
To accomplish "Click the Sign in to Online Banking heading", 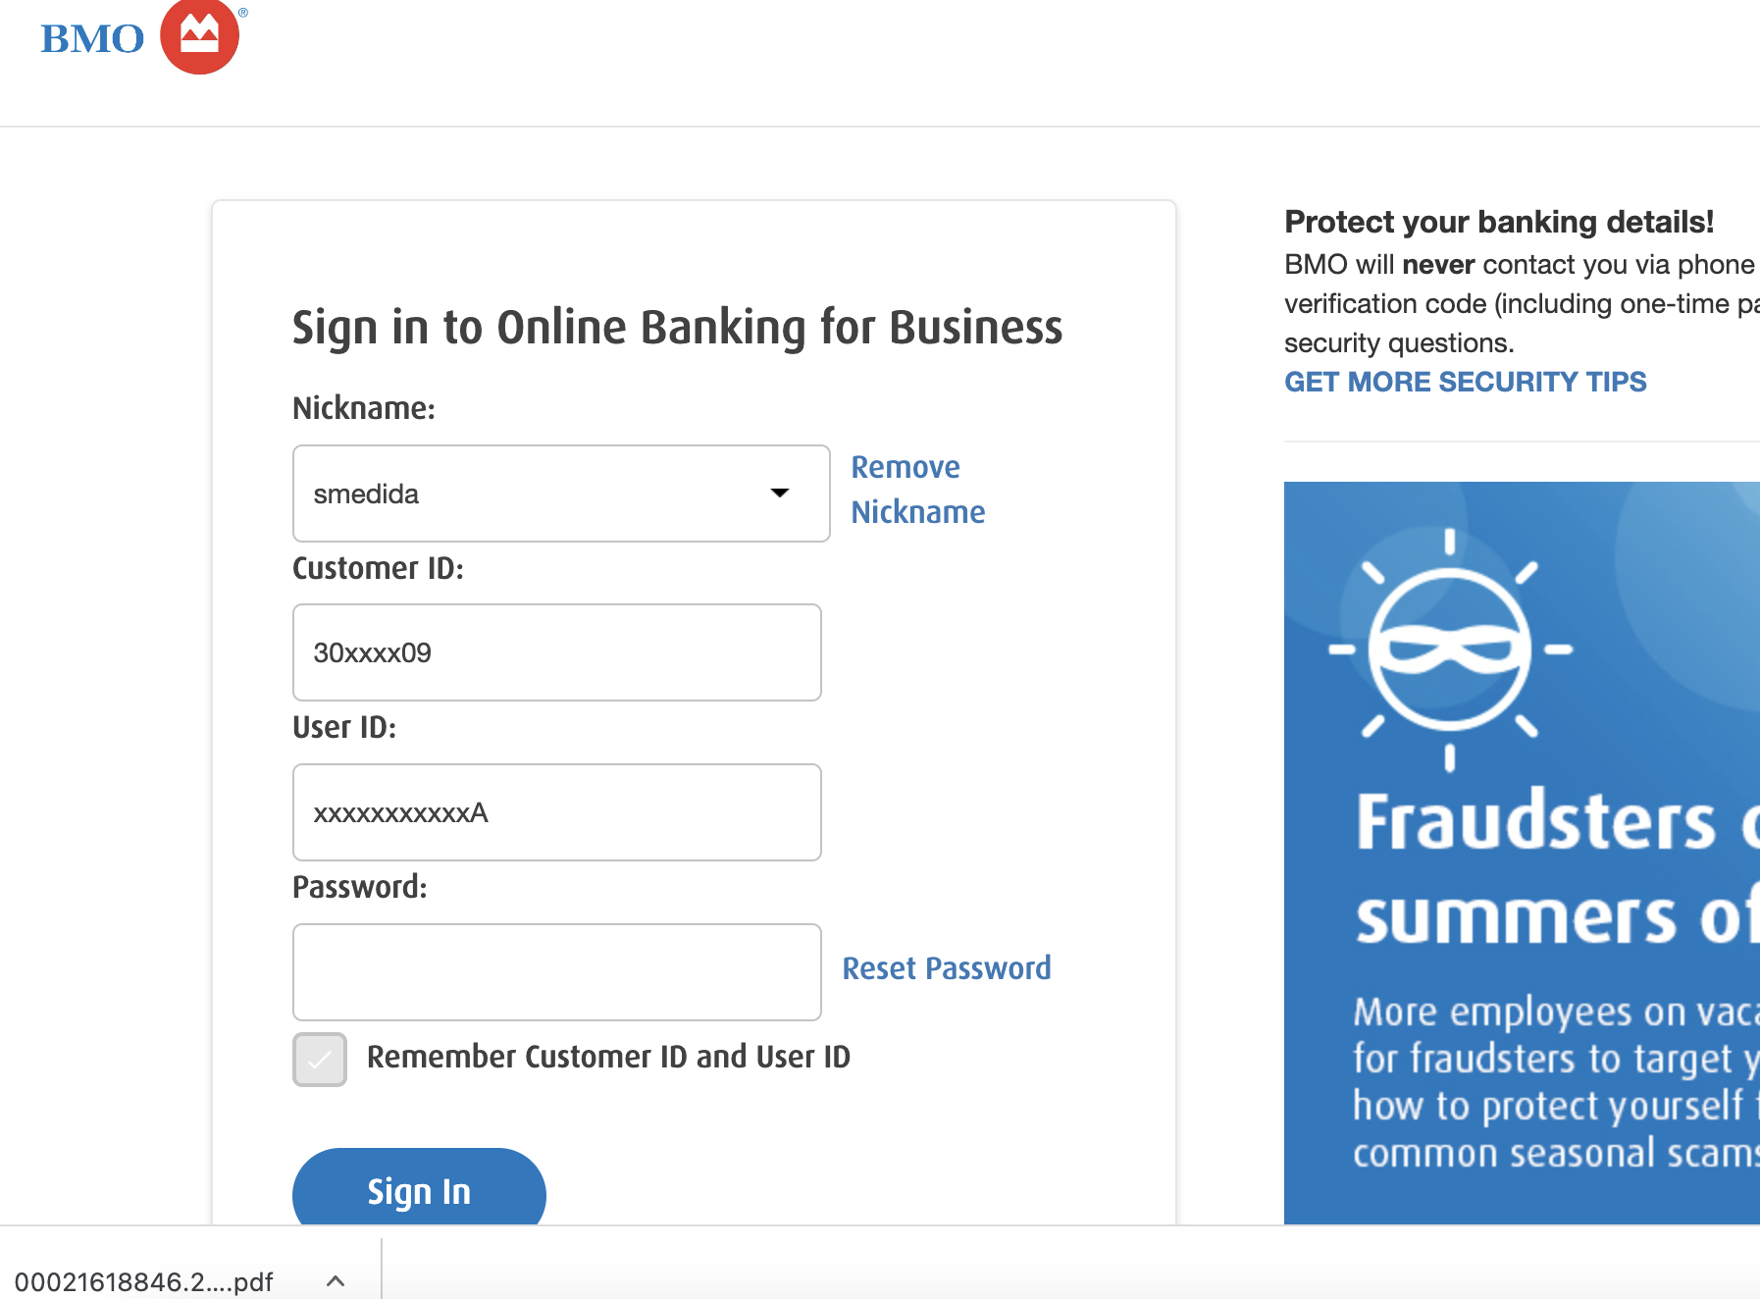I will [x=677, y=327].
